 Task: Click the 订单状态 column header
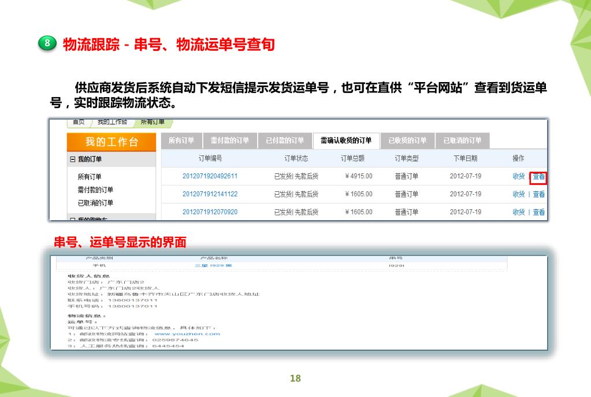pos(296,158)
